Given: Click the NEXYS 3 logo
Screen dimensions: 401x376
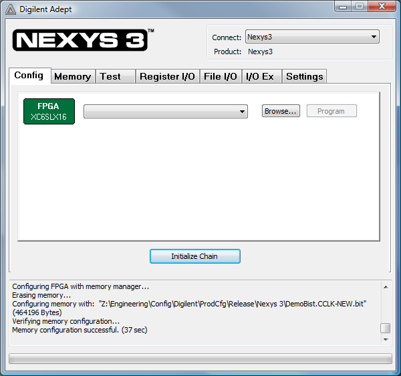Looking at the screenshot, I should click(x=84, y=40).
